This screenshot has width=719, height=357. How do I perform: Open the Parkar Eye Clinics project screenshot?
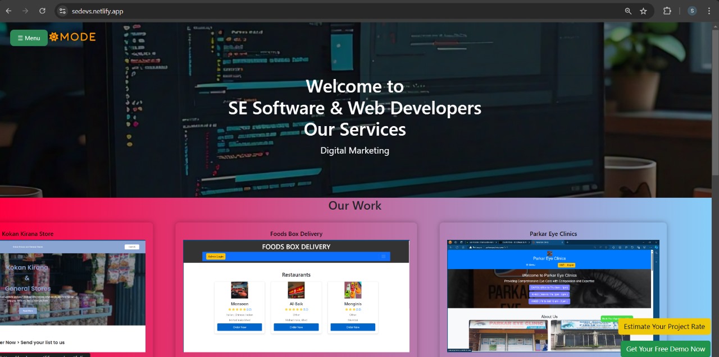tap(553, 296)
